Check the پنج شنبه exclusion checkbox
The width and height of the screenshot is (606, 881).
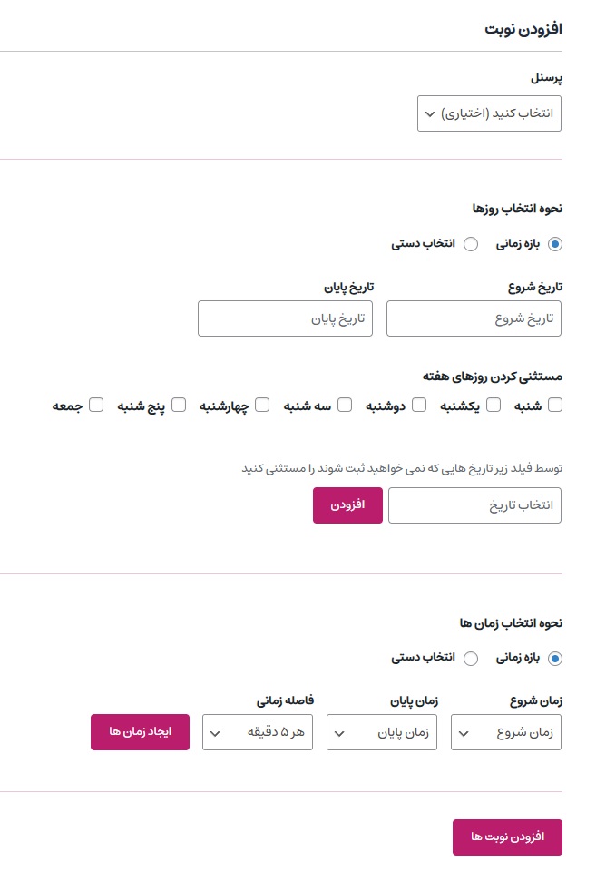point(179,405)
